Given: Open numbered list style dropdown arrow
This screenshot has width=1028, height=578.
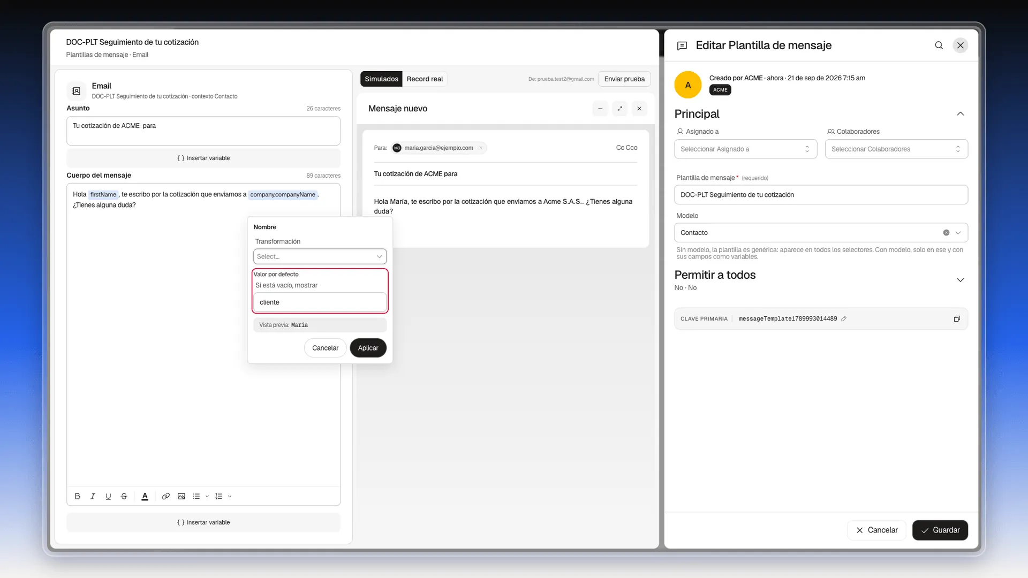Looking at the screenshot, I should click(230, 496).
